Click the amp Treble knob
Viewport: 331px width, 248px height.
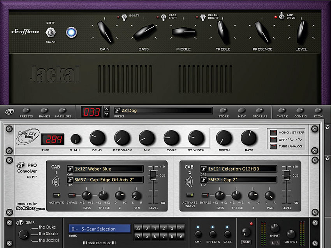click(223, 32)
